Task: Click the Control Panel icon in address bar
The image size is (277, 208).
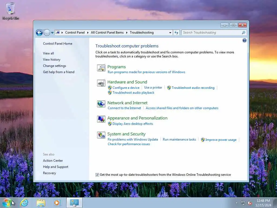Action: 57,32
